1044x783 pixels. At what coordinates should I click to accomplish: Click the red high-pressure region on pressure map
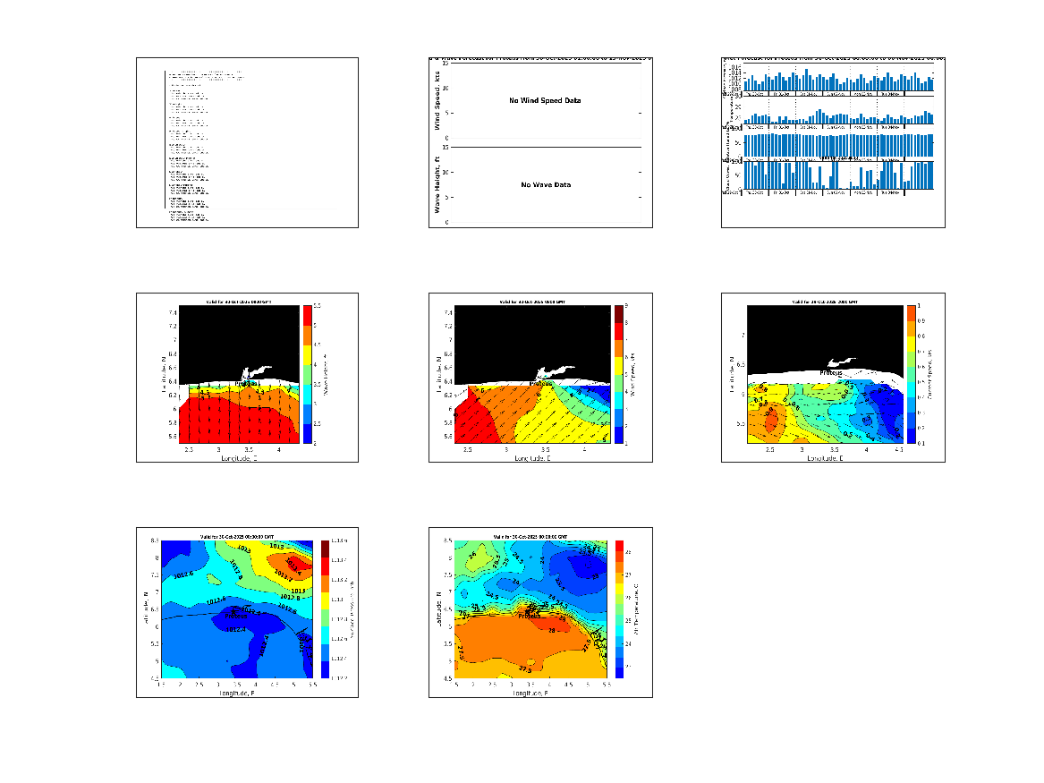[x=301, y=564]
